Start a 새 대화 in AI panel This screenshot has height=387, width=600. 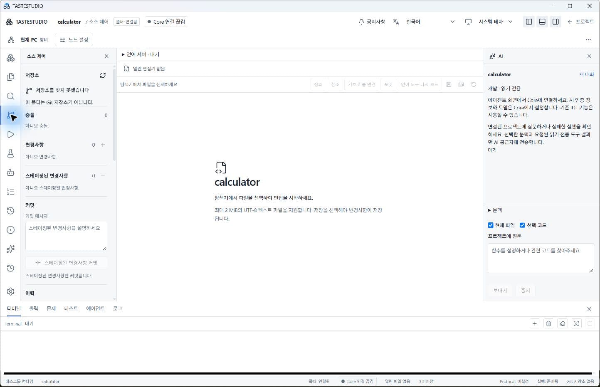coord(587,74)
